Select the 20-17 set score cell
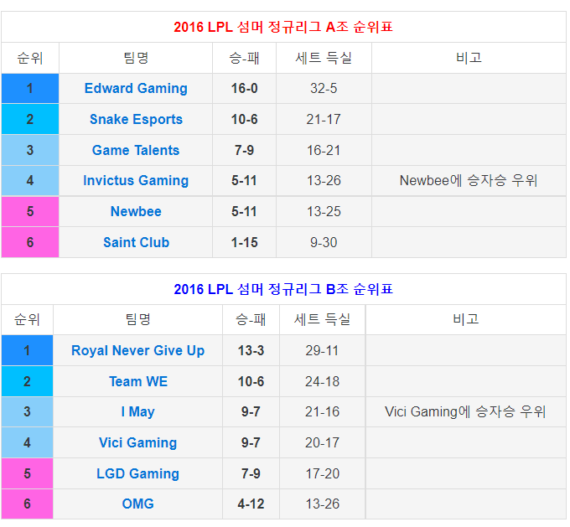This screenshot has height=527, width=570. [322, 442]
